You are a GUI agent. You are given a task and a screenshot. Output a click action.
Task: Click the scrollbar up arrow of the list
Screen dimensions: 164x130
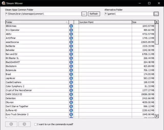tap(157, 22)
